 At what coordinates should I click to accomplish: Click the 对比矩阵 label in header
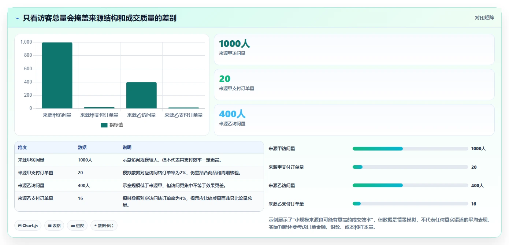click(484, 18)
